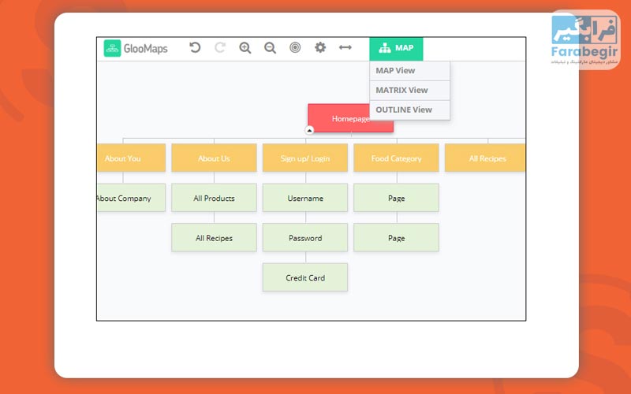Click the About Company page box
The height and width of the screenshot is (394, 631).
(131, 198)
